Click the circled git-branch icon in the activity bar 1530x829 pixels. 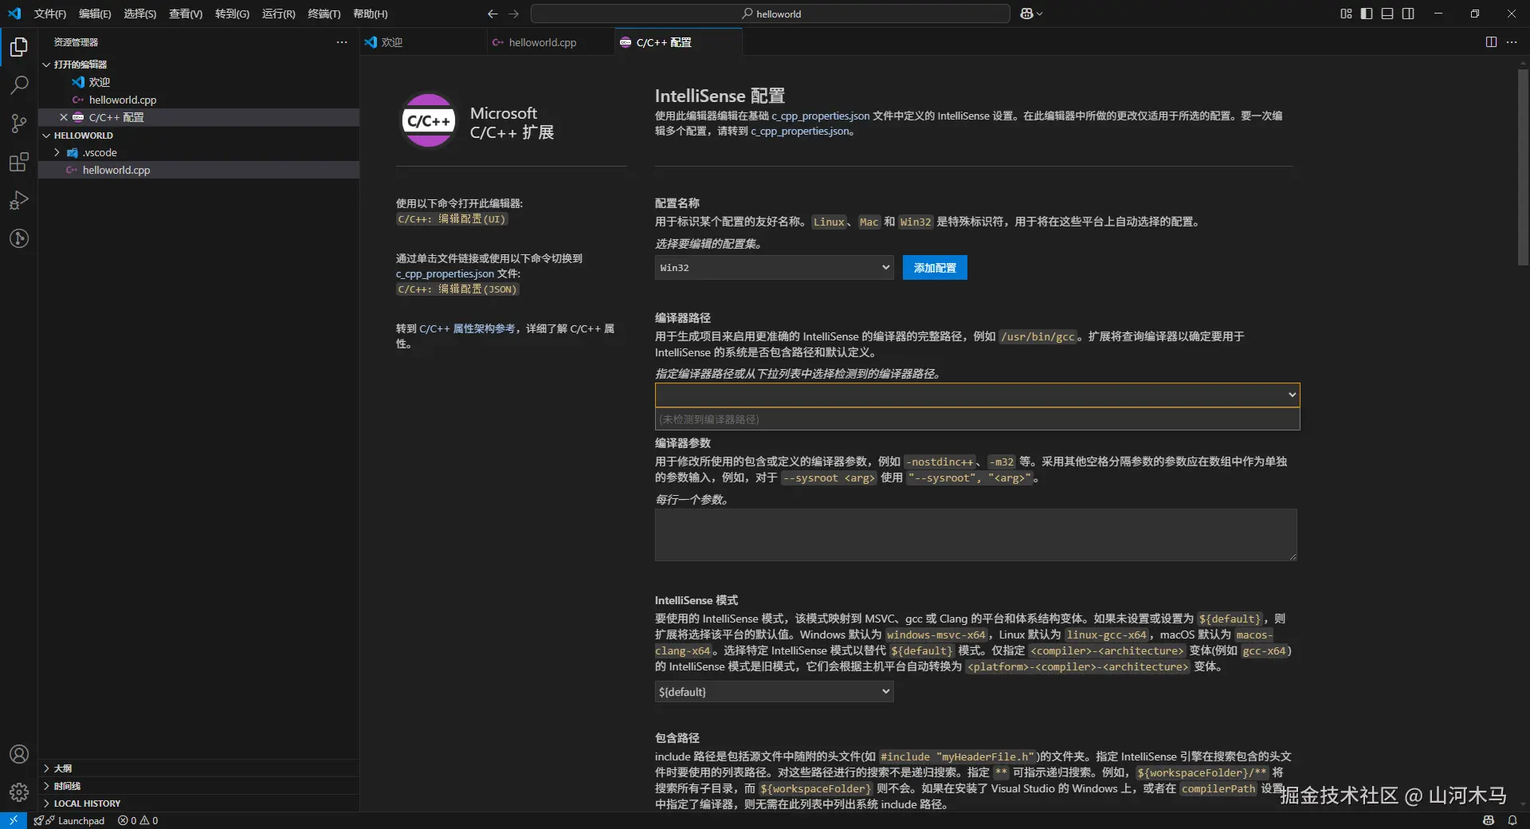tap(19, 238)
